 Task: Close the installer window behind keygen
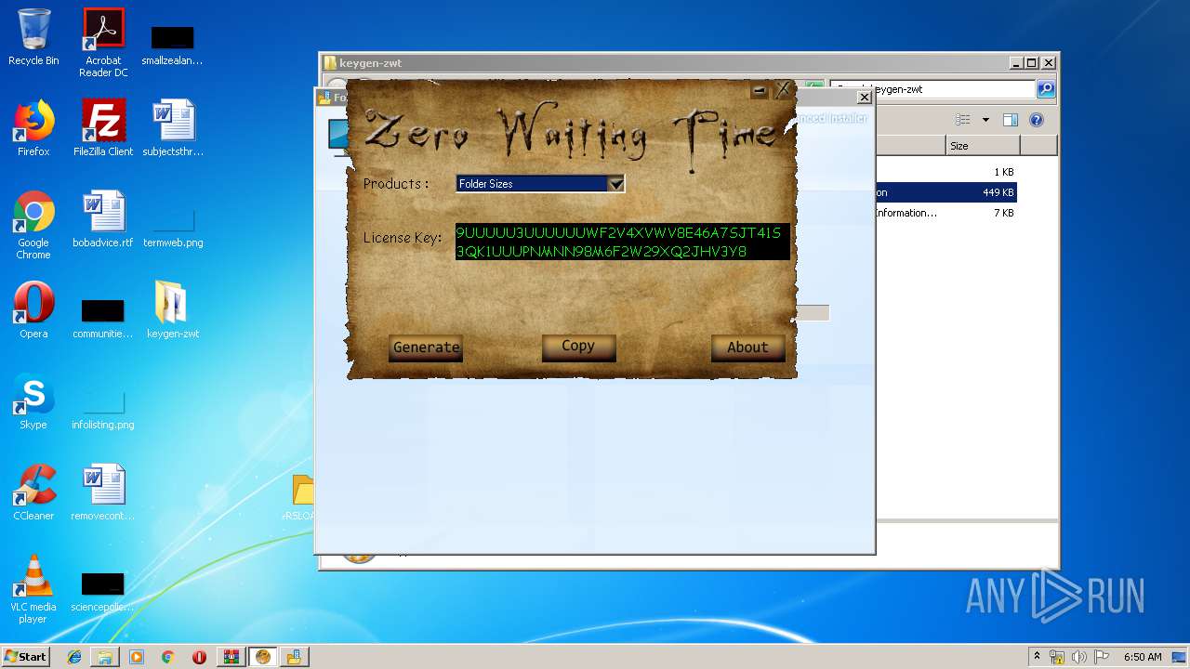(x=864, y=97)
